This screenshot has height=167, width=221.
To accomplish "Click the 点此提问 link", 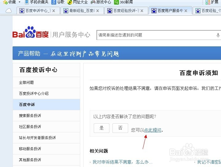I will [153, 130].
